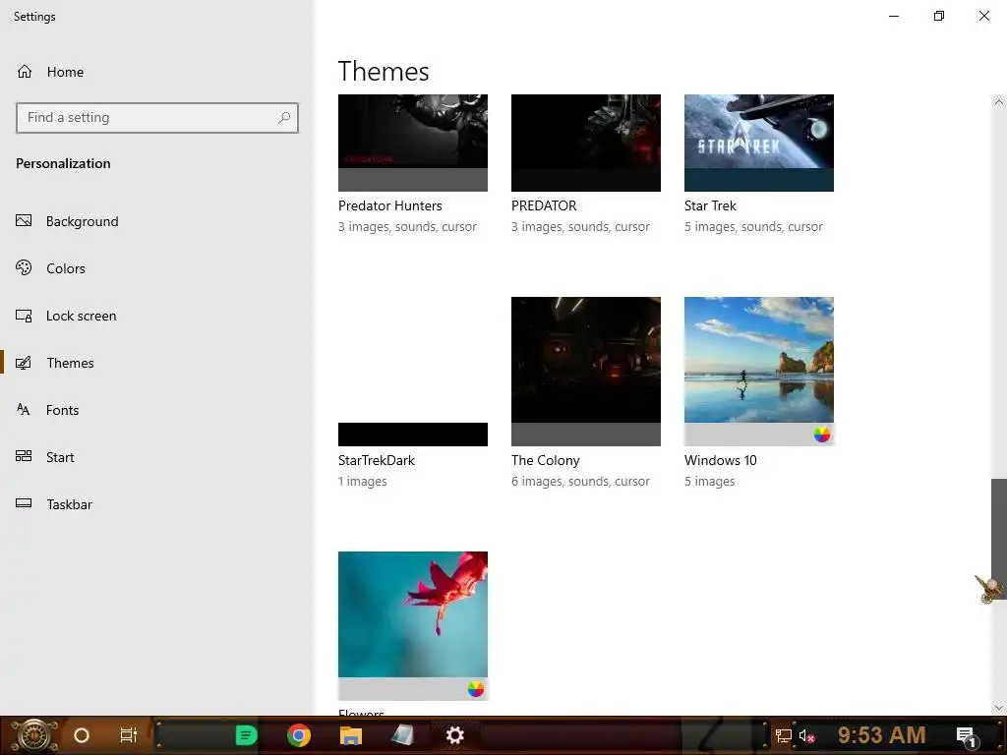Click '1 images' under StarTrekDark
This screenshot has width=1007, height=755.
363,482
